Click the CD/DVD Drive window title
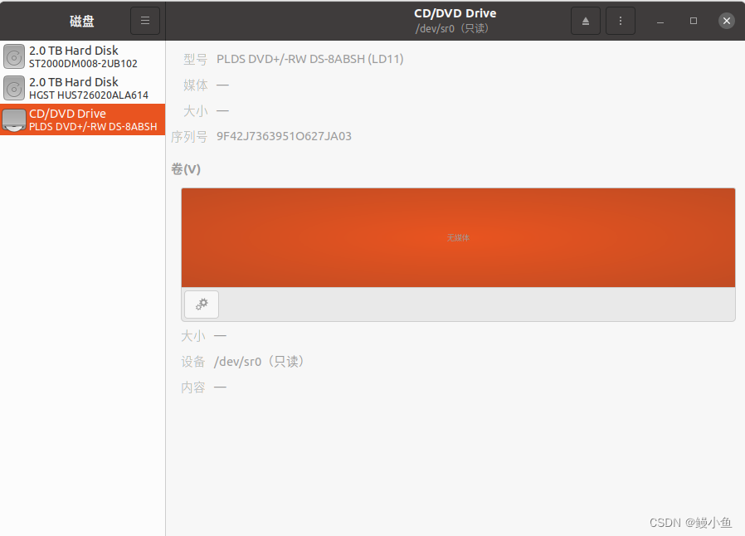Viewport: 745px width, 536px height. (455, 13)
